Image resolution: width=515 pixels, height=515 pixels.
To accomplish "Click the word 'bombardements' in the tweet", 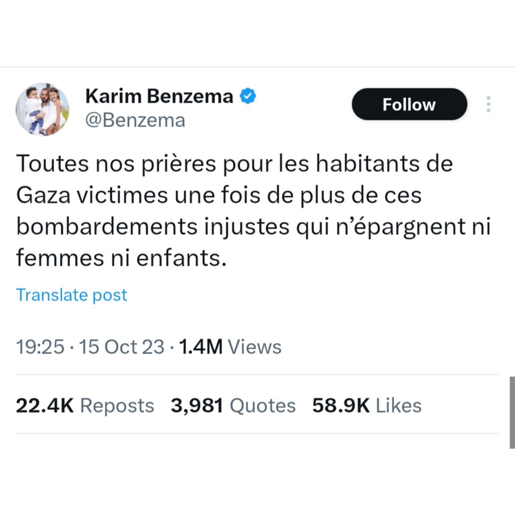I will click(107, 227).
